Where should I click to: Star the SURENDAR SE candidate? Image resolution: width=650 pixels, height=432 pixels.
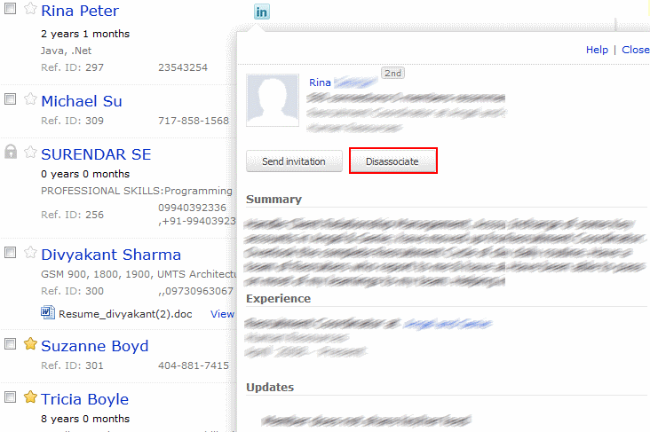tap(30, 152)
